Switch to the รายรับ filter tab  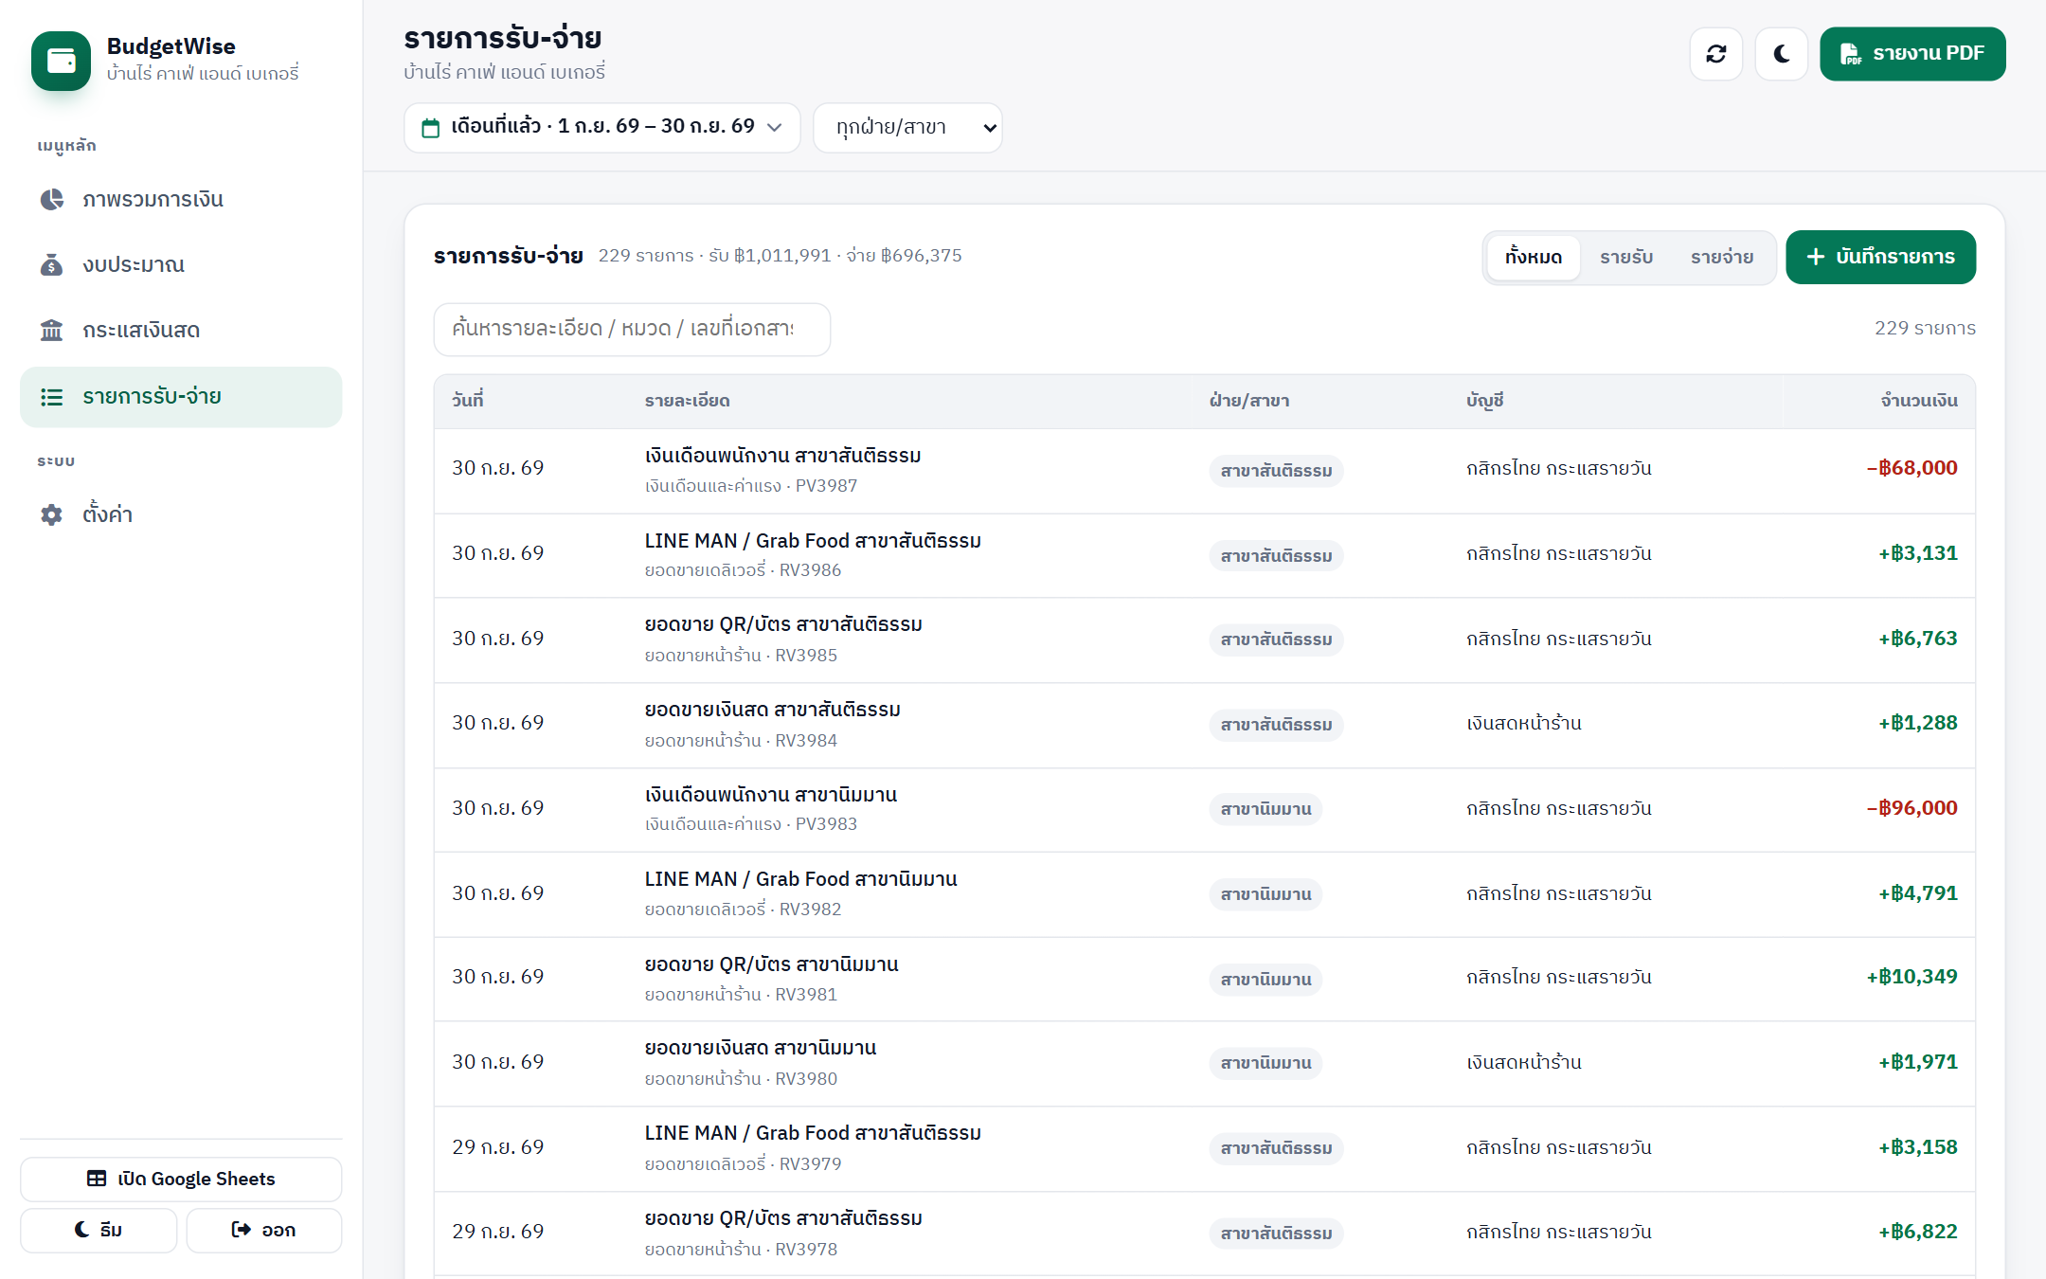pos(1626,257)
